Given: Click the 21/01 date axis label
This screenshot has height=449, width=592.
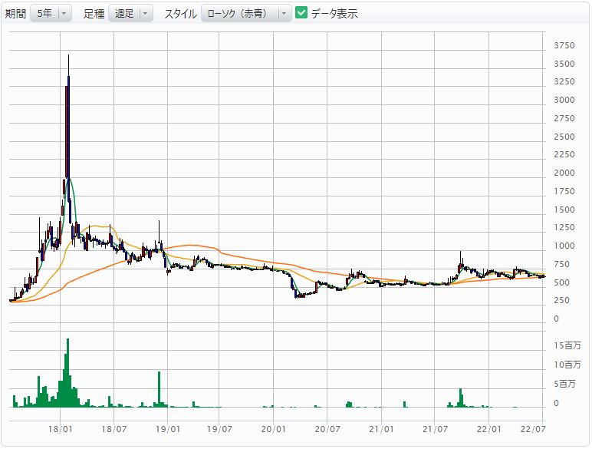Looking at the screenshot, I should coord(381,429).
